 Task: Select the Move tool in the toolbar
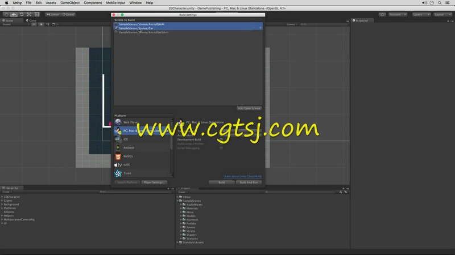pyautogui.click(x=14, y=15)
